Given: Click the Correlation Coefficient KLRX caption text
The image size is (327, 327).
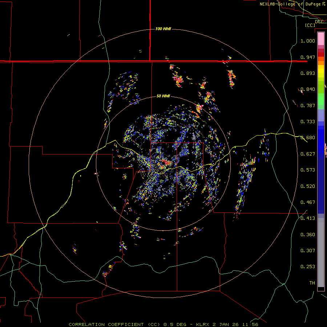Looking at the screenshot, I should tap(163, 324).
